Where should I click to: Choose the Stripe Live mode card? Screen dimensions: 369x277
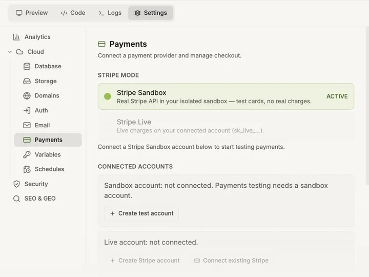[226, 126]
